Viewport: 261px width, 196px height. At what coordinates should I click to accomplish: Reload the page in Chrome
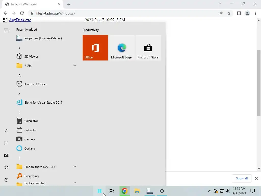[22, 13]
